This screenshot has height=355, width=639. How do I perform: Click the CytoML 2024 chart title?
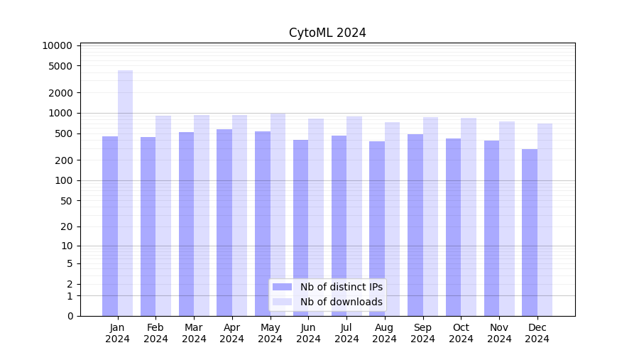327,33
